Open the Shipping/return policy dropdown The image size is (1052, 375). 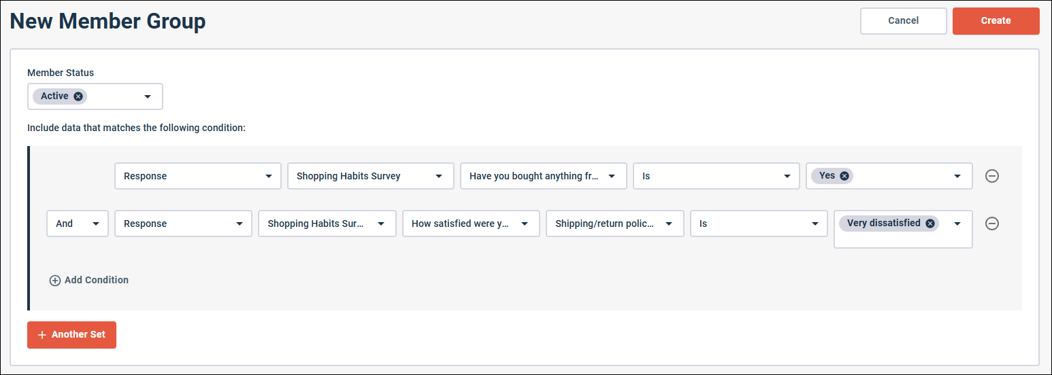[670, 224]
